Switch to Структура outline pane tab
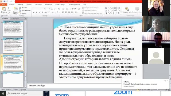The width and height of the screenshot is (171, 96). point(15,18)
